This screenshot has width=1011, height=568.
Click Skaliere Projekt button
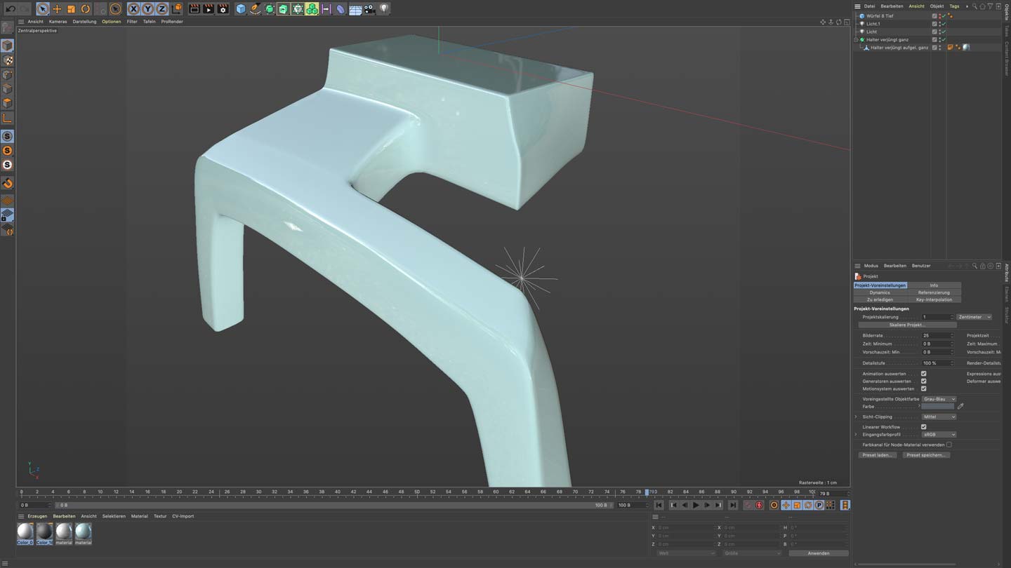[x=907, y=325]
